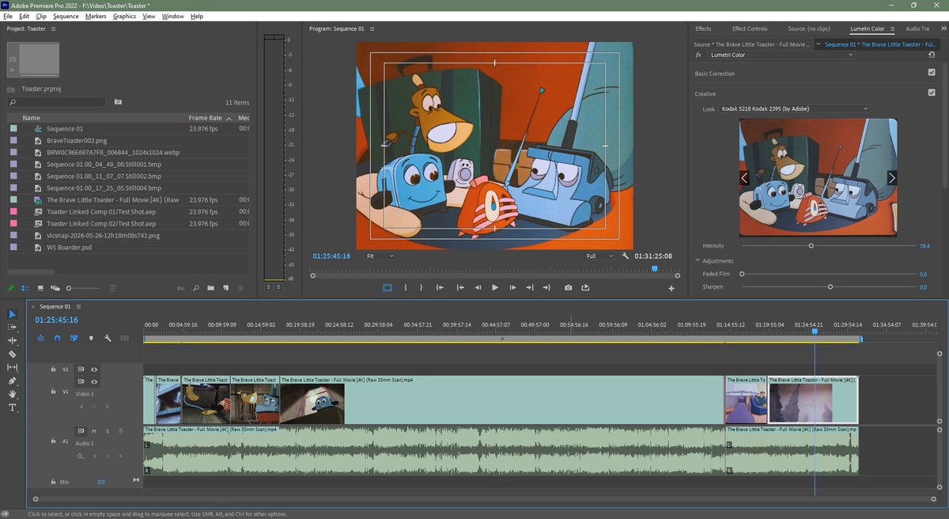Open Sequence 01 timeline panel menu
Image resolution: width=949 pixels, height=519 pixels.
(78, 306)
